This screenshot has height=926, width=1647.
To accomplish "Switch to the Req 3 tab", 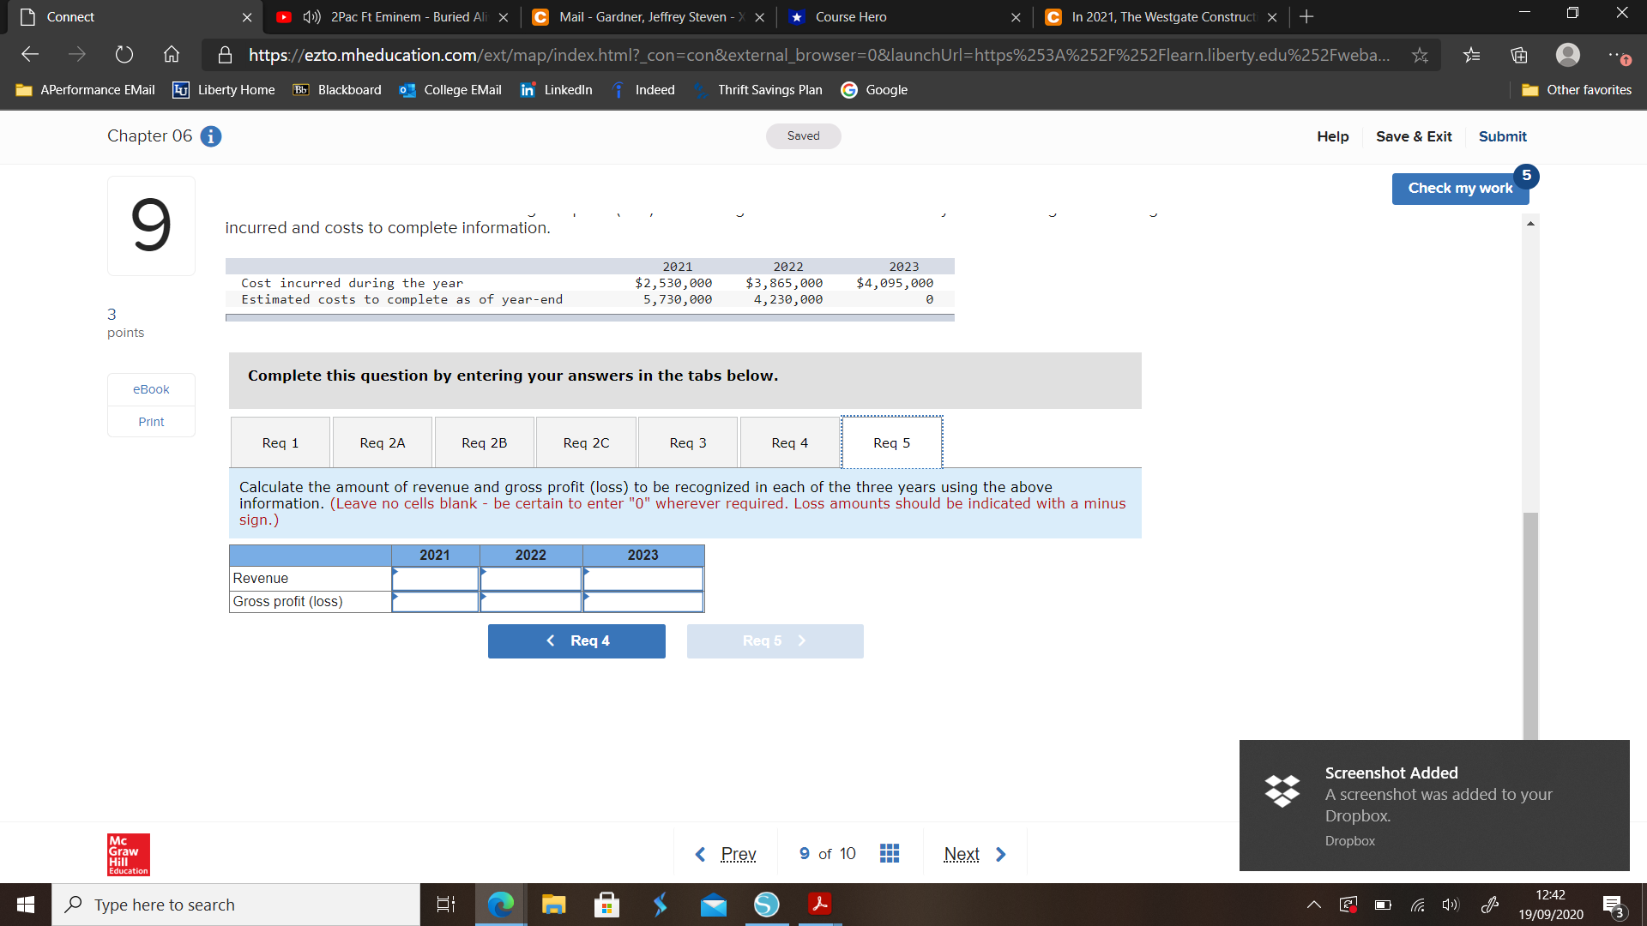I will 688,442.
